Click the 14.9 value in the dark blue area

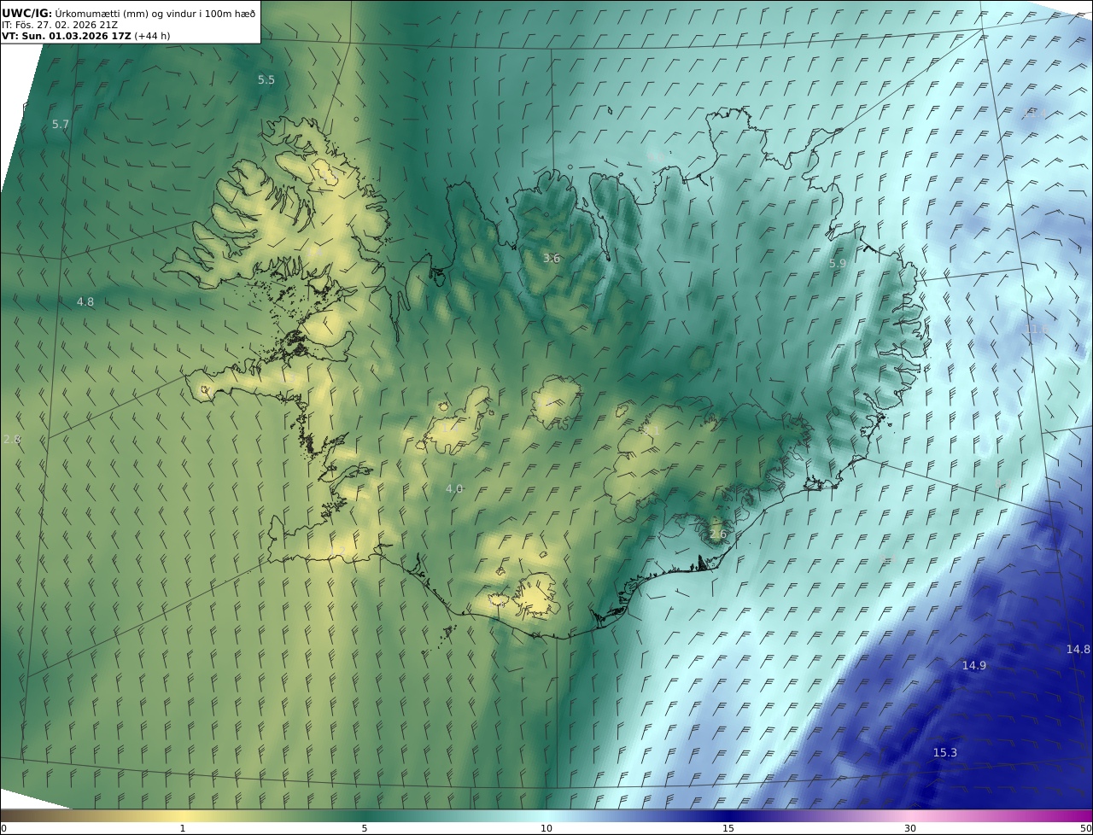pyautogui.click(x=974, y=666)
